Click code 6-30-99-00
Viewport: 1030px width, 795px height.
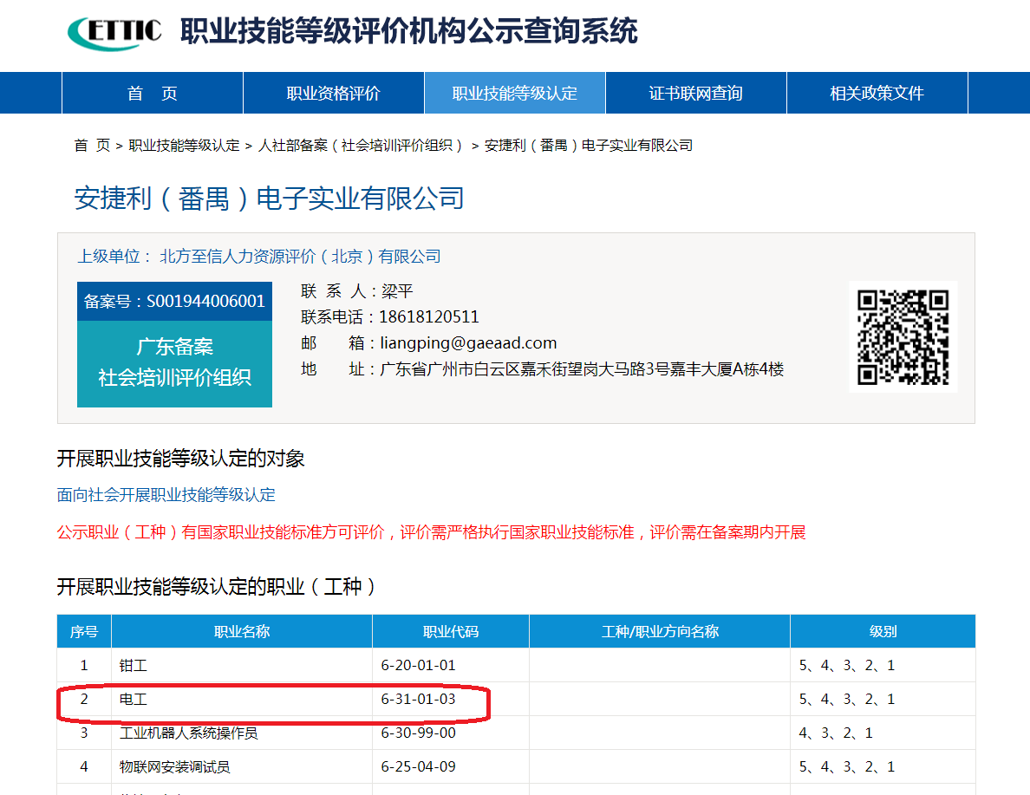point(419,733)
